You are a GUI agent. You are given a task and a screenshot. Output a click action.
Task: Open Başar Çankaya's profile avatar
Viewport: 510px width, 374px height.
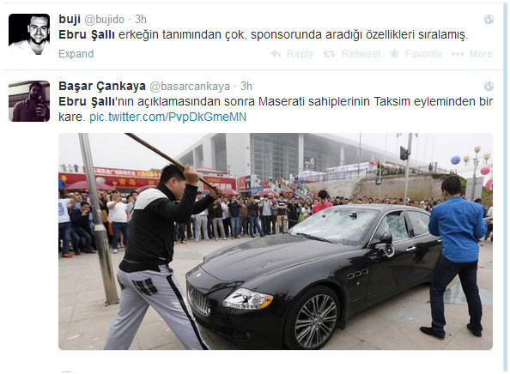pyautogui.click(x=29, y=101)
